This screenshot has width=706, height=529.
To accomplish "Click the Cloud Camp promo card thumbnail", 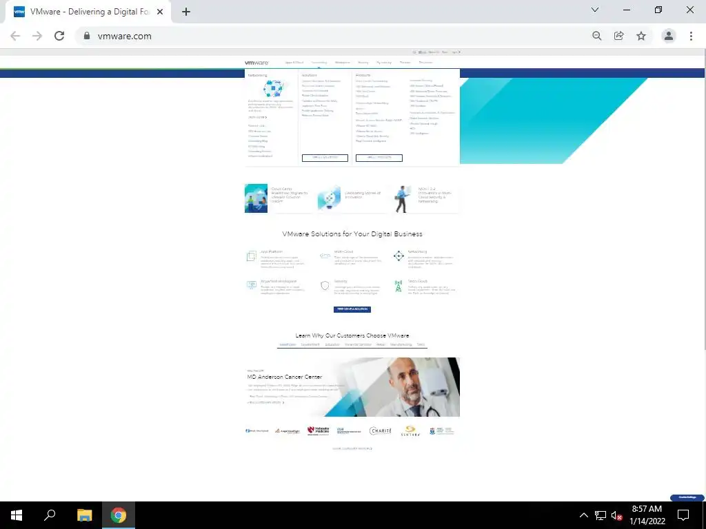I will point(256,198).
